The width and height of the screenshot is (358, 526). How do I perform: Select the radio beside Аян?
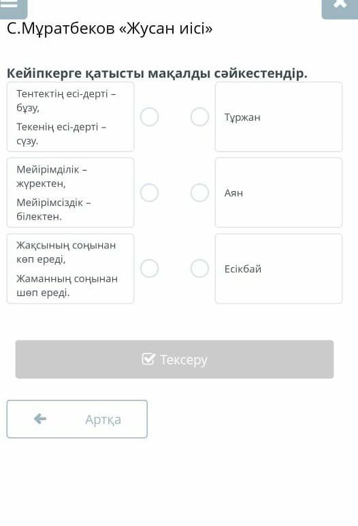[x=199, y=192]
